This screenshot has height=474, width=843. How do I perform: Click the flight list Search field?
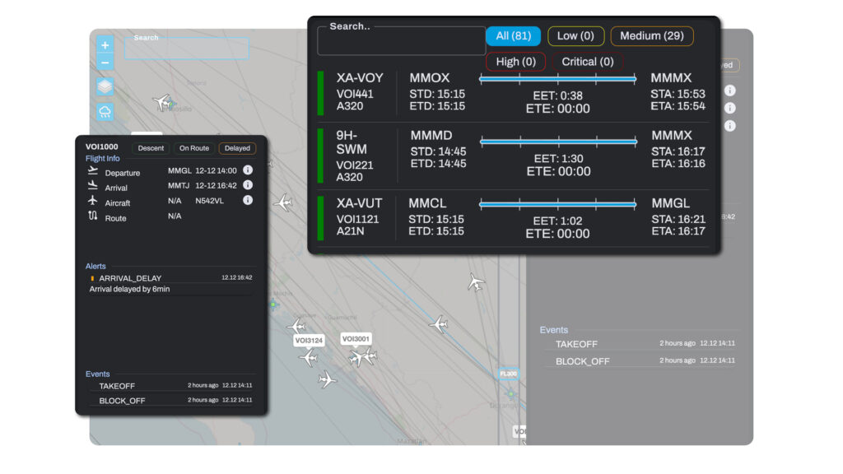click(x=402, y=41)
